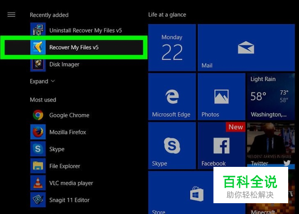299x214 pixels.
Task: Click Skype label in Most used list
Action: click(57, 149)
